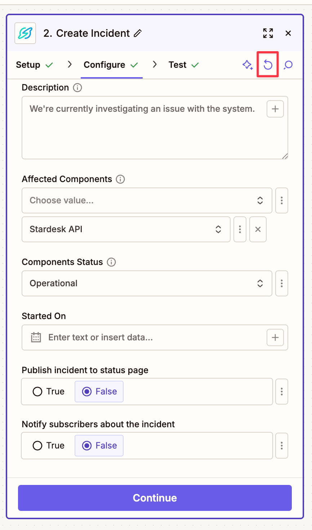Select False for publishing incident
Viewport: 312px width, 530px height.
point(99,391)
